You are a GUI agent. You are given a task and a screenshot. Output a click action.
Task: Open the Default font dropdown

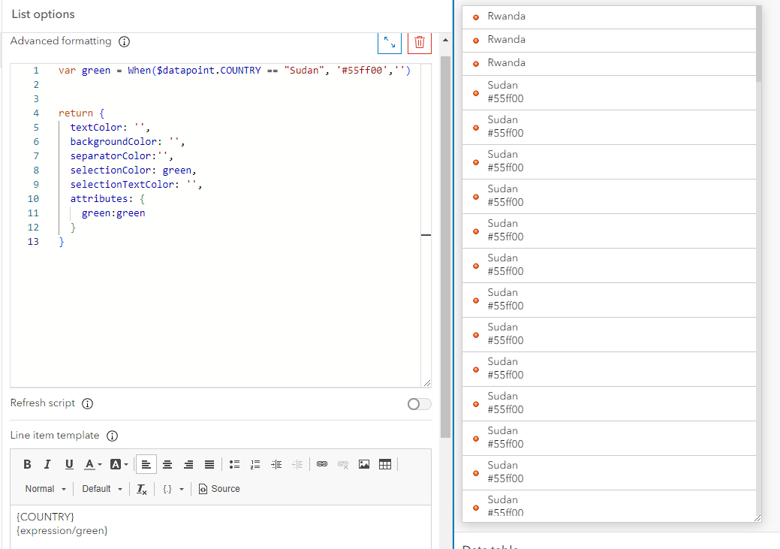point(102,489)
